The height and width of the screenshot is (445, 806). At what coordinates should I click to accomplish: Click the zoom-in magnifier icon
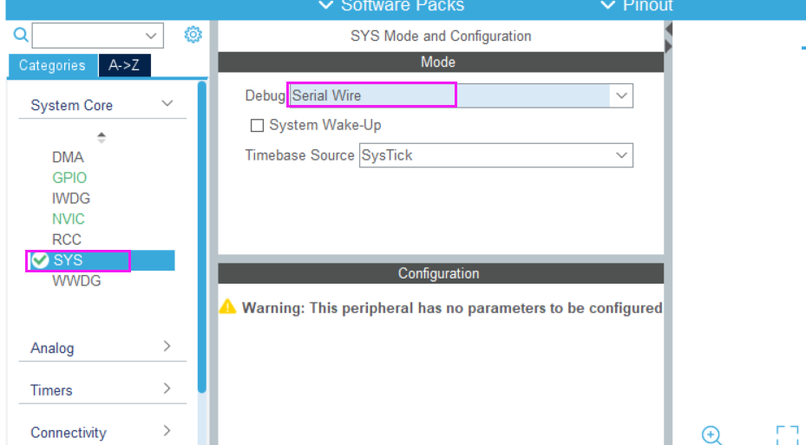coord(712,435)
